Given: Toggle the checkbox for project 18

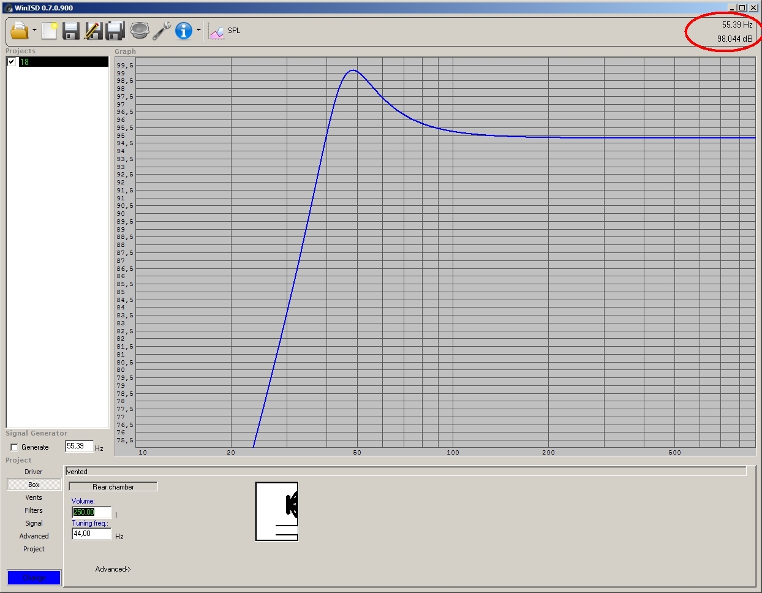Looking at the screenshot, I should (12, 62).
